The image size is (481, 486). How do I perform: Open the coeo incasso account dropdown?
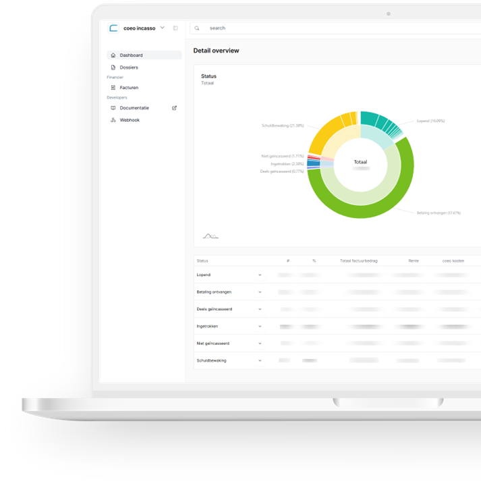(163, 28)
